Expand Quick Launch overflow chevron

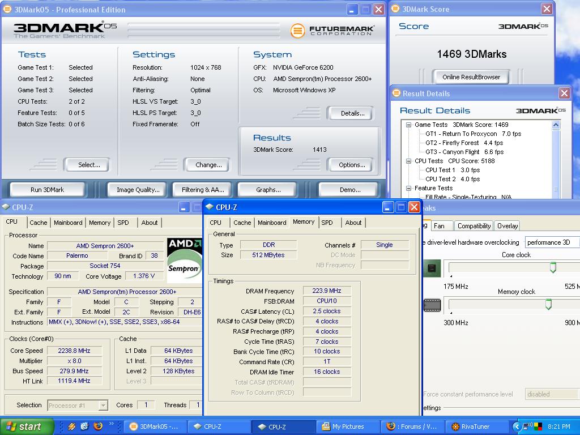(112, 424)
